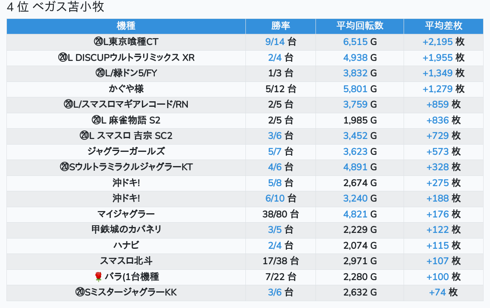
Task: Click the 3/5 win rate for 甲鉄城のカバネリ
Action: click(x=275, y=229)
